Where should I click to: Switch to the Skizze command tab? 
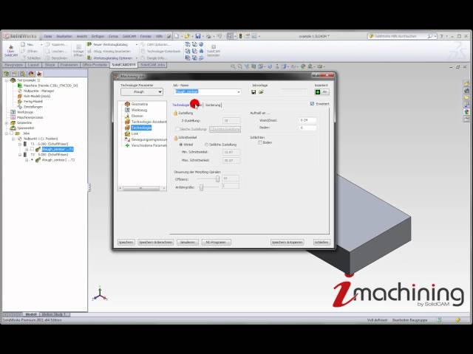tap(50, 65)
